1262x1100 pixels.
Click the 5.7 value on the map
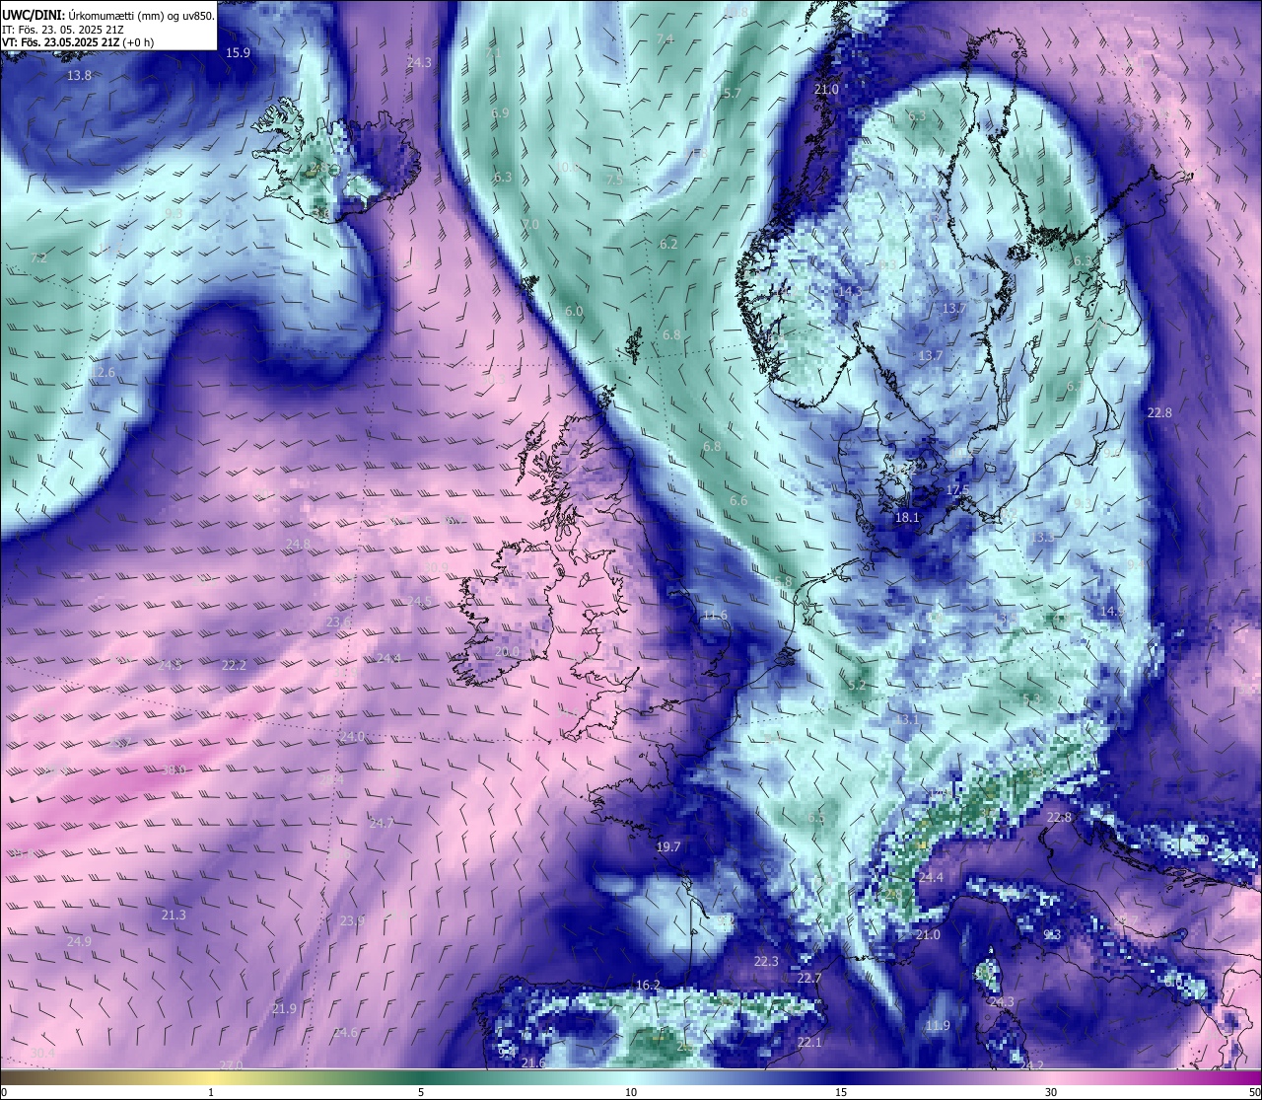tap(732, 93)
